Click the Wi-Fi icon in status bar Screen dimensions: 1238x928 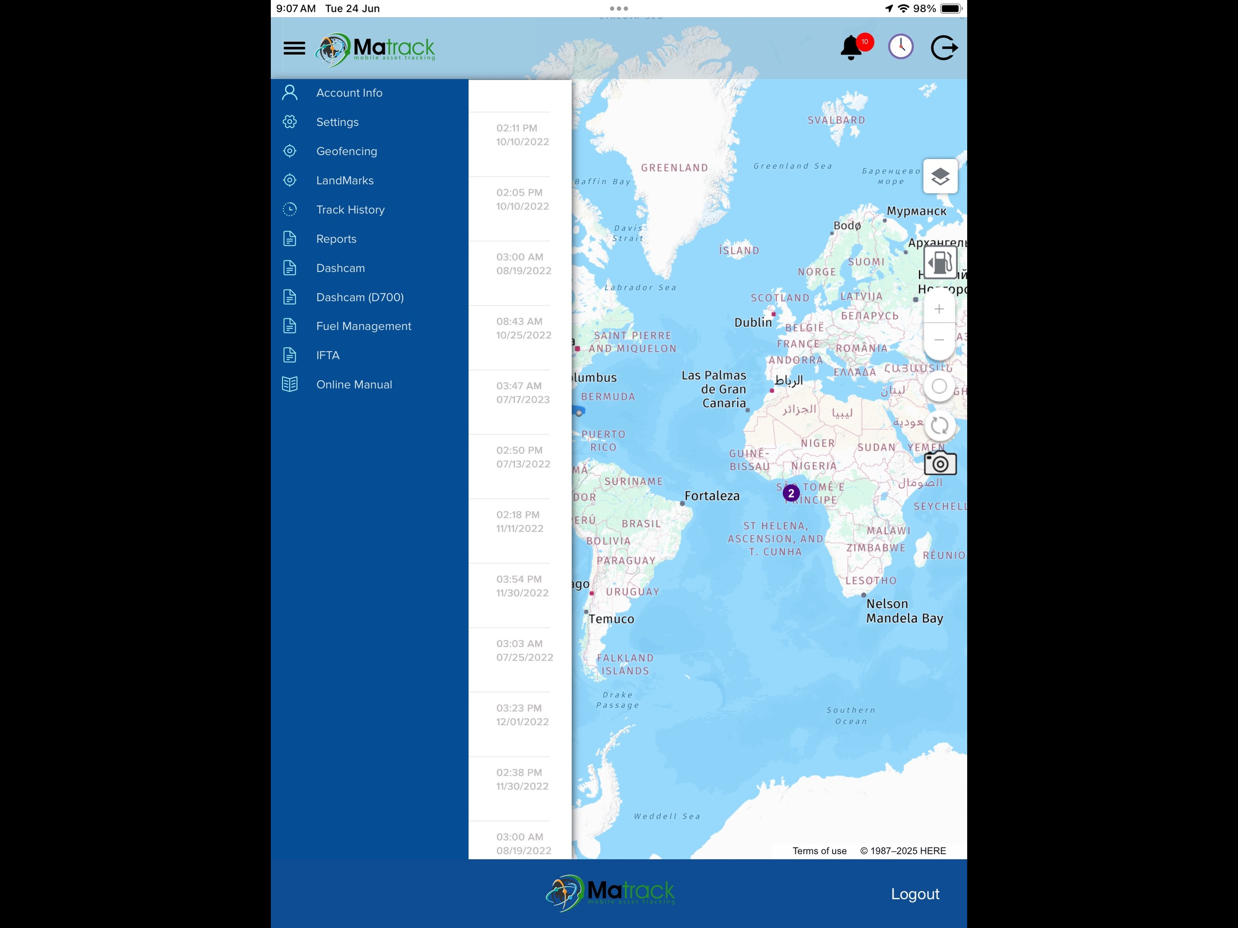[x=903, y=9]
